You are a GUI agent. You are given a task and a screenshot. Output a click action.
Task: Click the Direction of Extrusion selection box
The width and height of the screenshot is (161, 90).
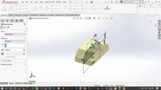pyautogui.click(x=15, y=45)
